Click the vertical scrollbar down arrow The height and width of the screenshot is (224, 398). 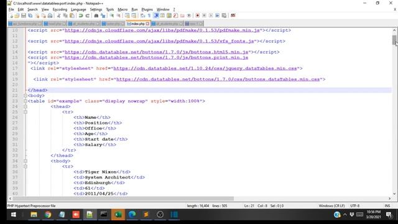coord(394,194)
